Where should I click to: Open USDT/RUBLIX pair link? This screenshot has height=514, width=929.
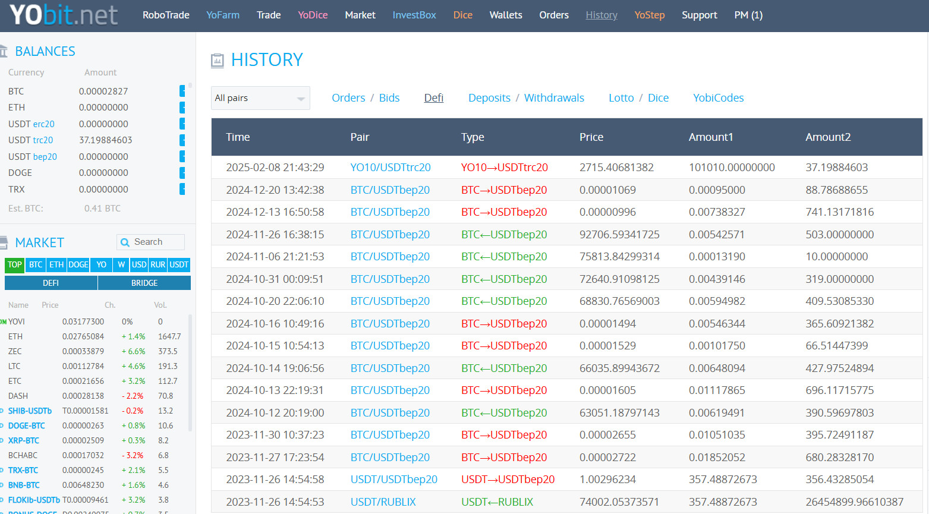click(x=383, y=502)
